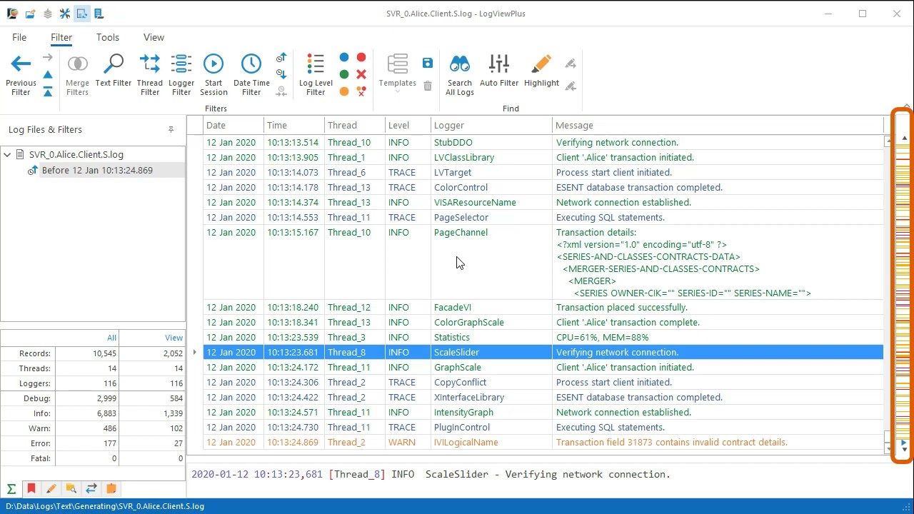Click the orange circle level filter
The image size is (914, 514).
pos(344,91)
